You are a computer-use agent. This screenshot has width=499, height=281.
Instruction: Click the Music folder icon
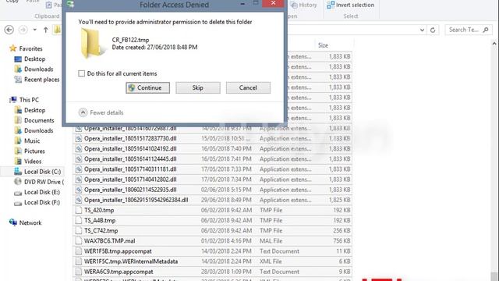[19, 140]
